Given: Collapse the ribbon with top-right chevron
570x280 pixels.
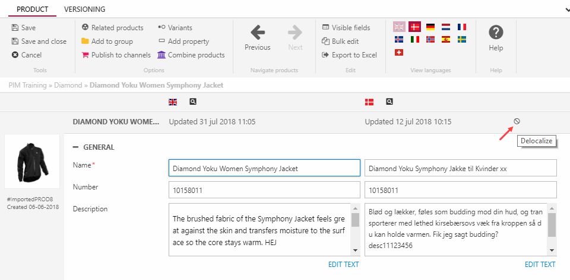Looking at the screenshot, I should [566, 9].
